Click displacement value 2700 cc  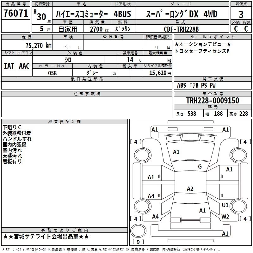[99, 29]
